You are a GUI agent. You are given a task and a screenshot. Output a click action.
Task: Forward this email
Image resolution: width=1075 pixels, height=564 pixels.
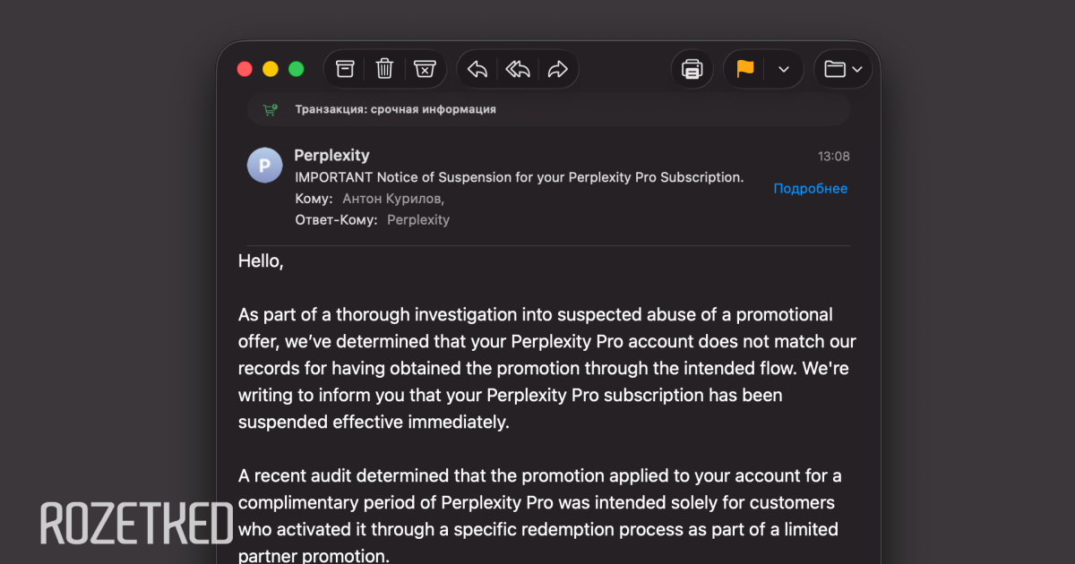tap(558, 69)
